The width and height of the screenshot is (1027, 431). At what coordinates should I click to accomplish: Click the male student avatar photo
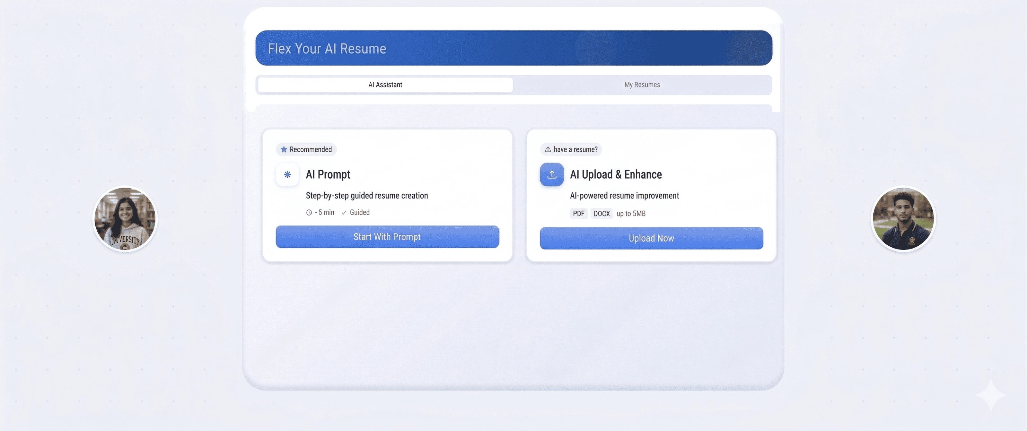pyautogui.click(x=903, y=219)
